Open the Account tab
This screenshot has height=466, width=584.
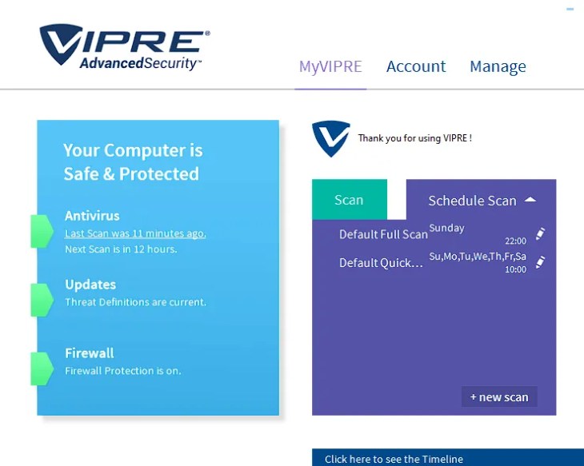(416, 66)
